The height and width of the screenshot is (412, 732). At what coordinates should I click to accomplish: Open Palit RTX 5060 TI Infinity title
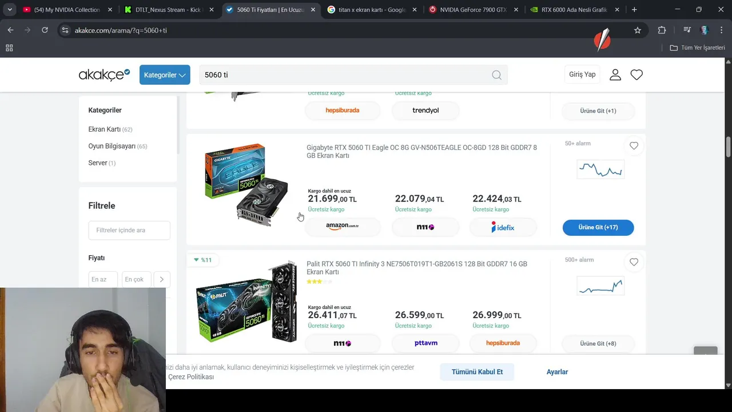[x=417, y=268]
